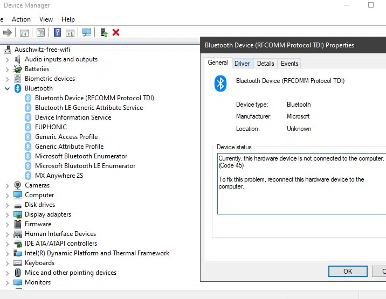Select the EUPHONIC Bluetooth device
Viewport: 386px width, 299px height.
point(51,127)
